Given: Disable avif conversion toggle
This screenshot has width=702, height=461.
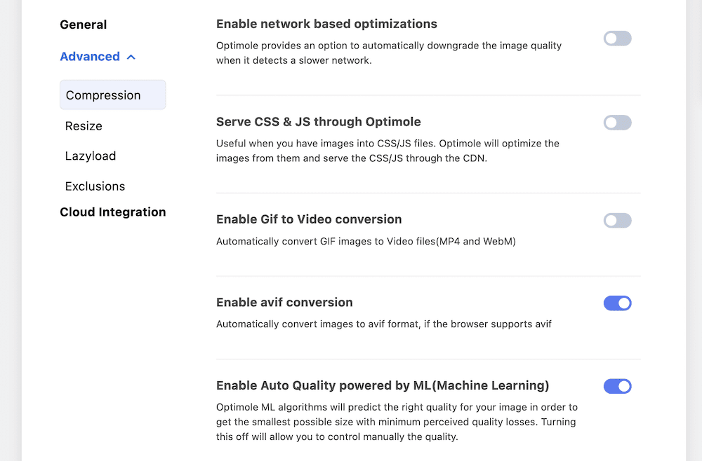Looking at the screenshot, I should (x=617, y=303).
